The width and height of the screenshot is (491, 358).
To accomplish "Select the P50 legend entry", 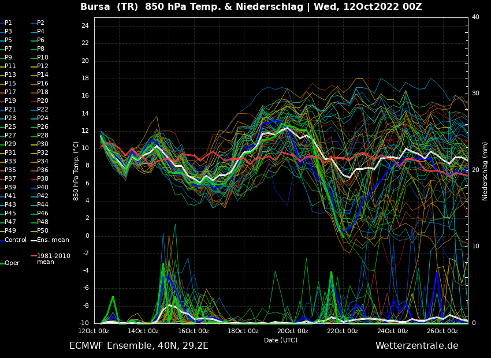I will [x=39, y=230].
